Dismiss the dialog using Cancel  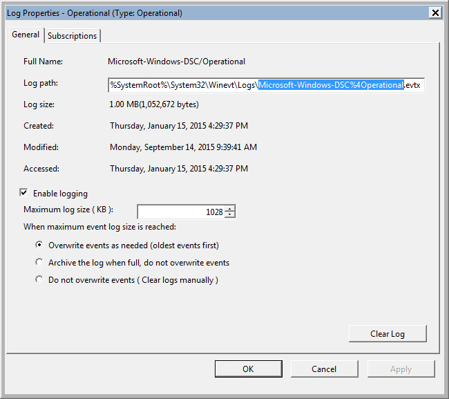coord(324,369)
